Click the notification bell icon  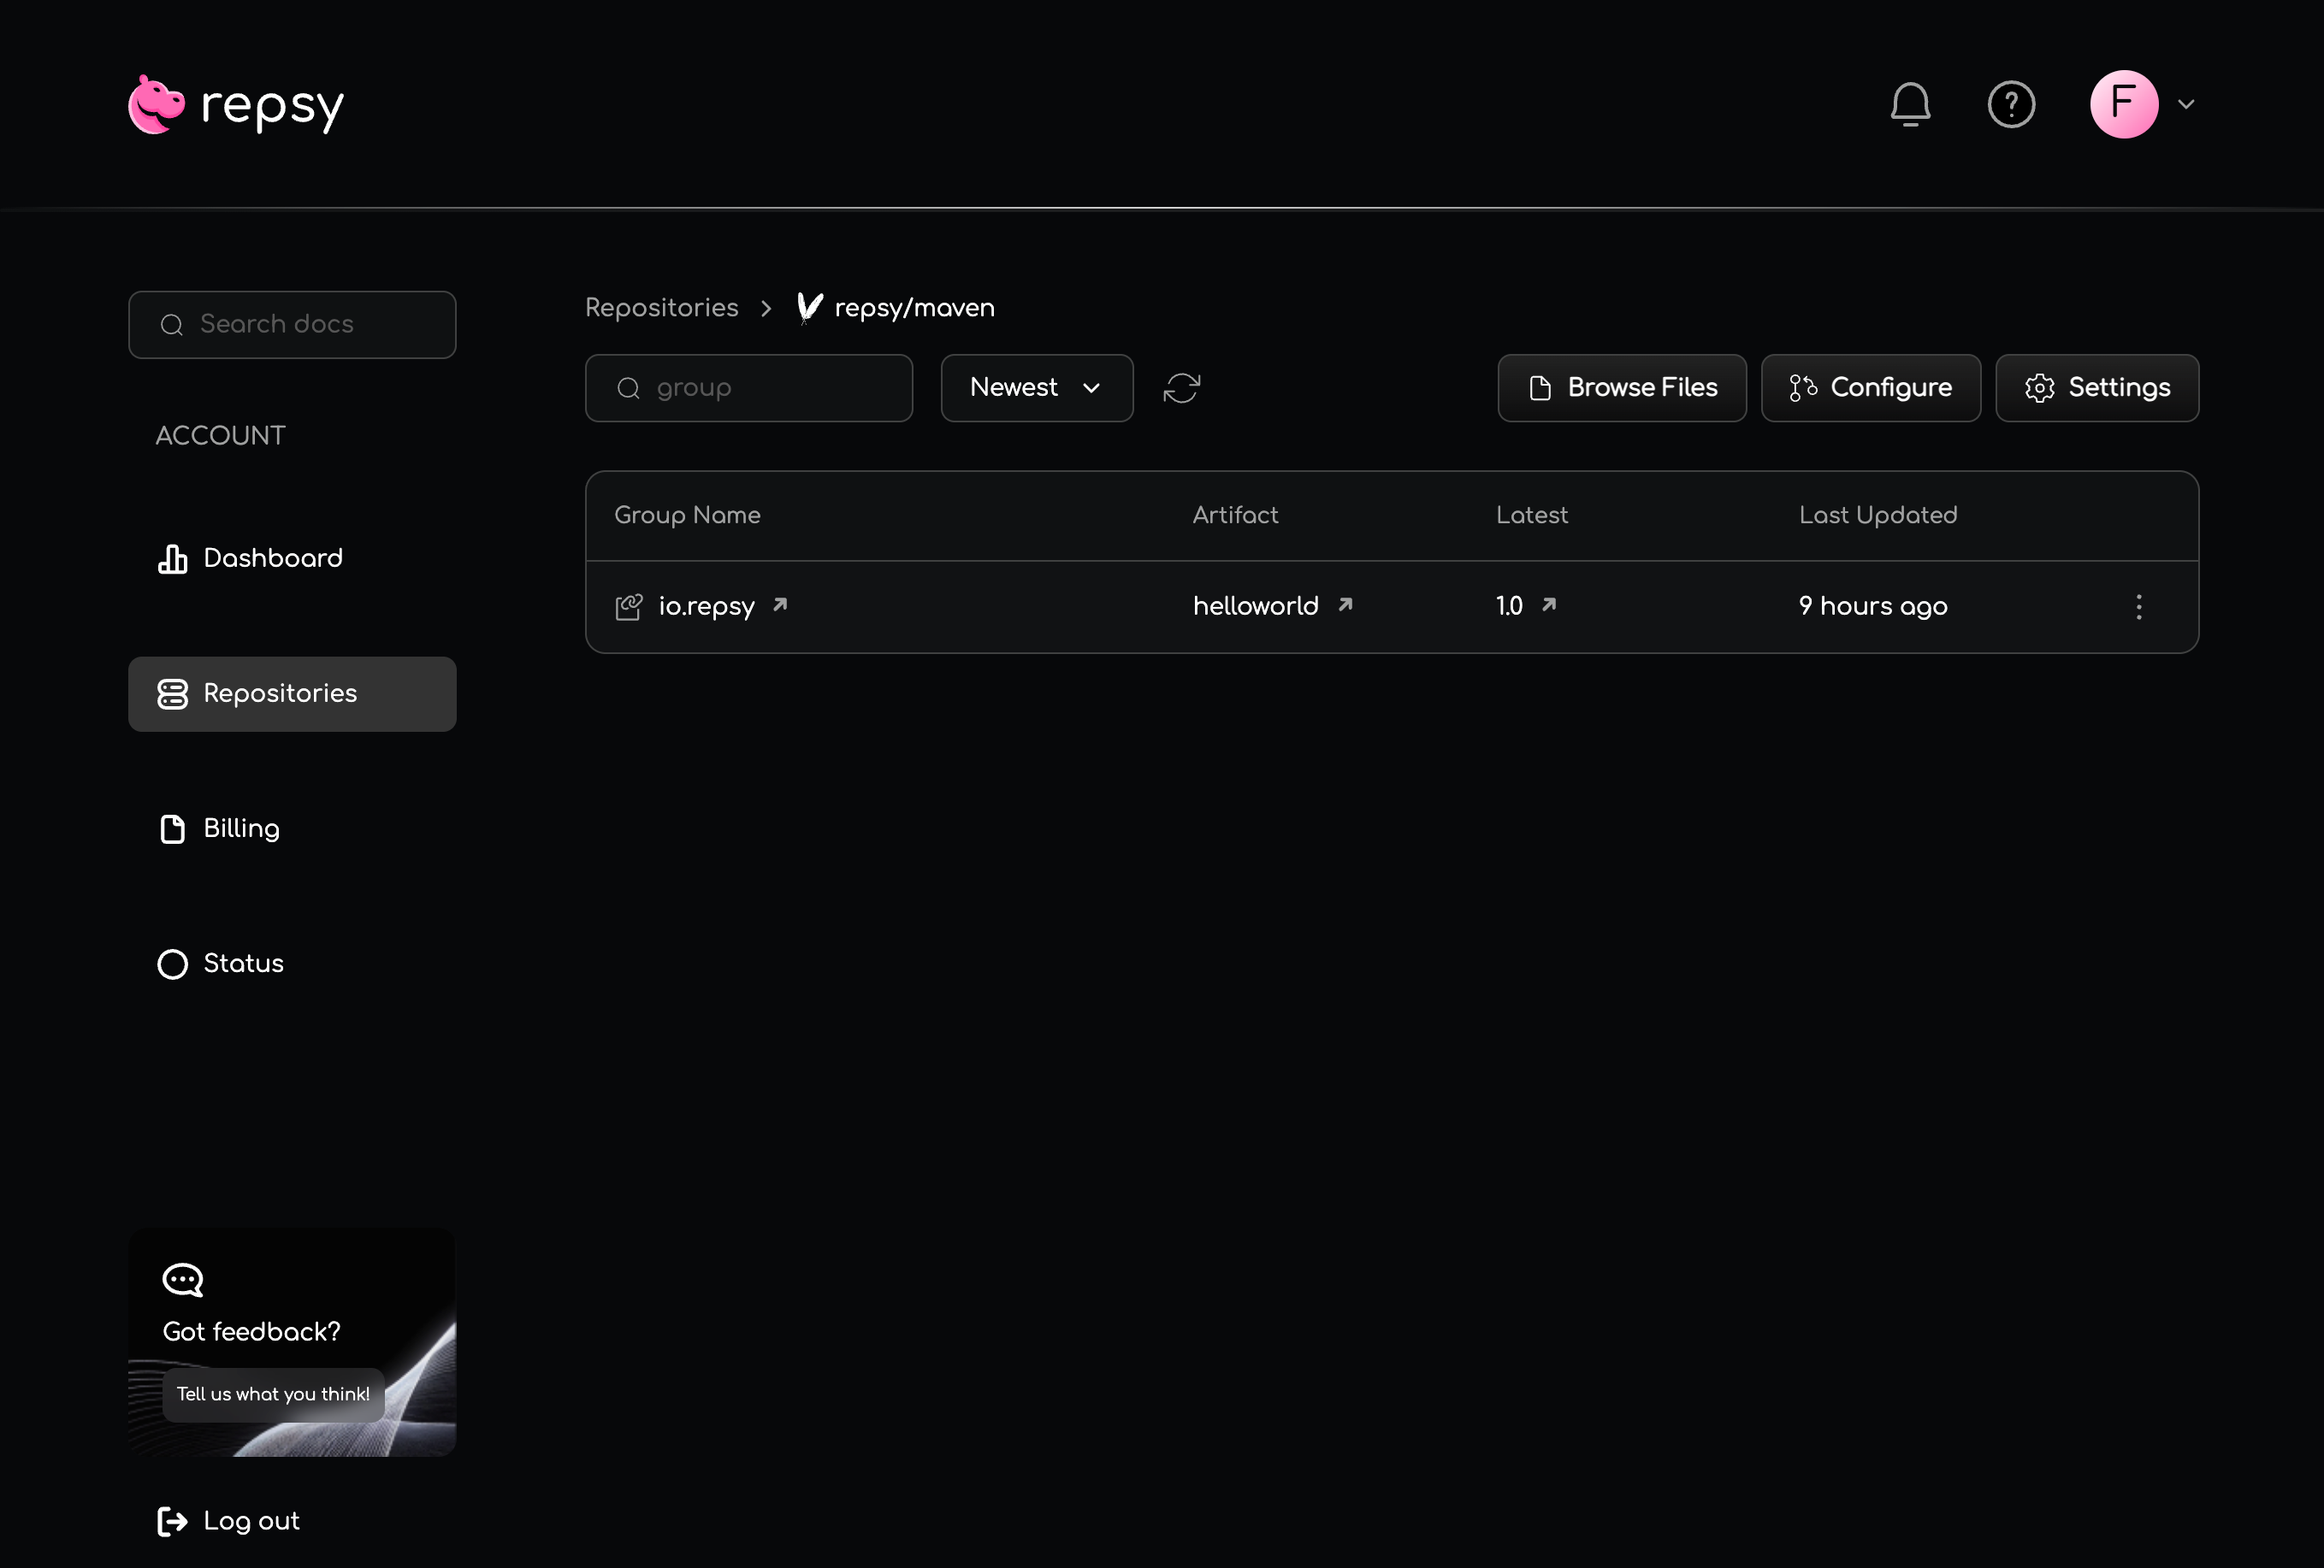click(1909, 104)
